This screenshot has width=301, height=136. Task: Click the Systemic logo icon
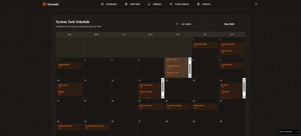[x=44, y=4]
